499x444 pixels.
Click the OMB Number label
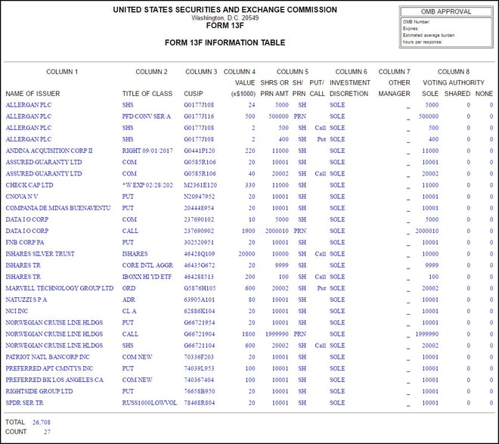pyautogui.click(x=417, y=22)
